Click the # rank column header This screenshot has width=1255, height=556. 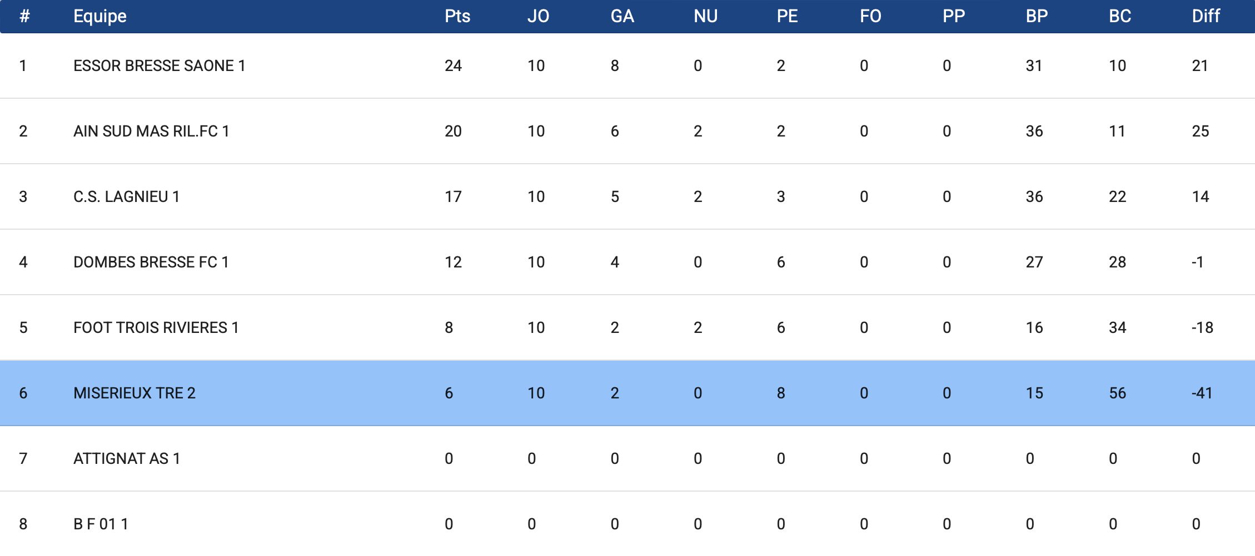24,16
